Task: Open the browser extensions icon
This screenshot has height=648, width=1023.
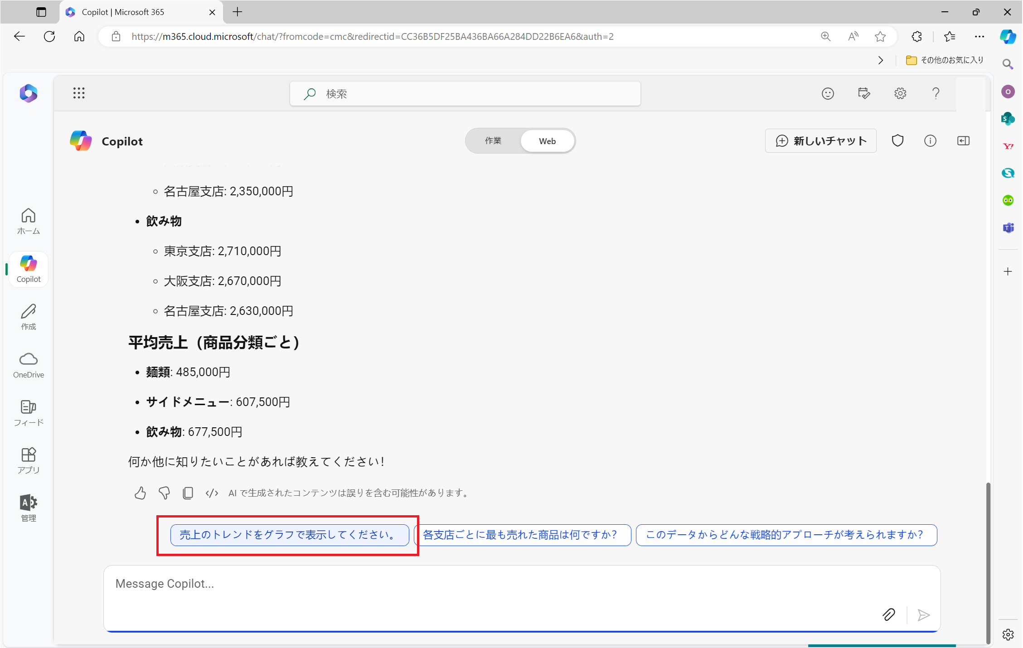Action: [917, 36]
